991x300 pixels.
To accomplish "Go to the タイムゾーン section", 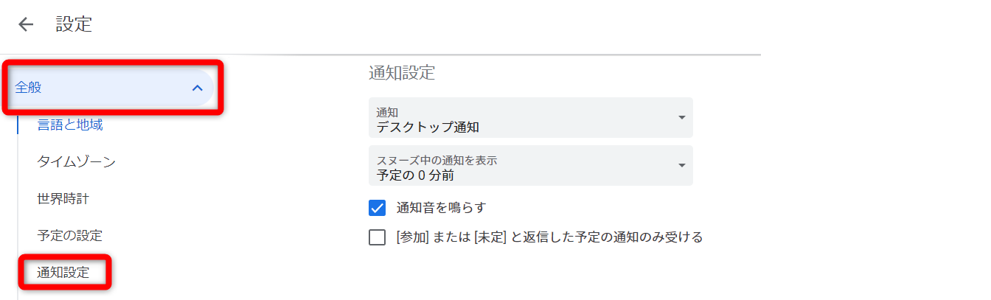I will (x=76, y=161).
